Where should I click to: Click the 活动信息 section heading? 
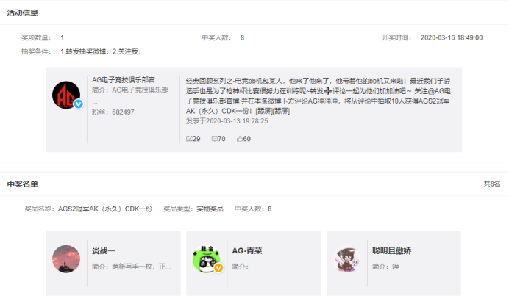point(22,13)
